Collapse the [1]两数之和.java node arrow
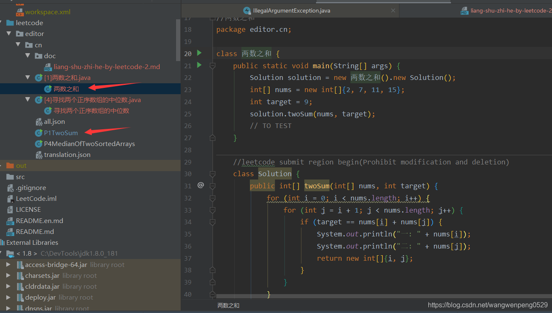 tap(28, 77)
